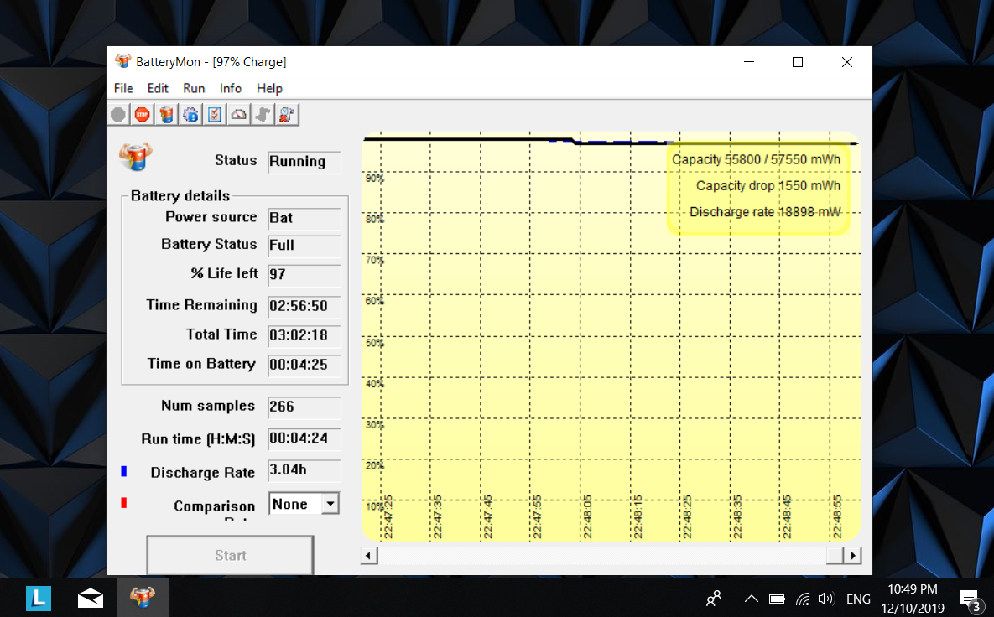Click the Discharge Rate value 3.04h
This screenshot has width=994, height=617.
coord(304,470)
